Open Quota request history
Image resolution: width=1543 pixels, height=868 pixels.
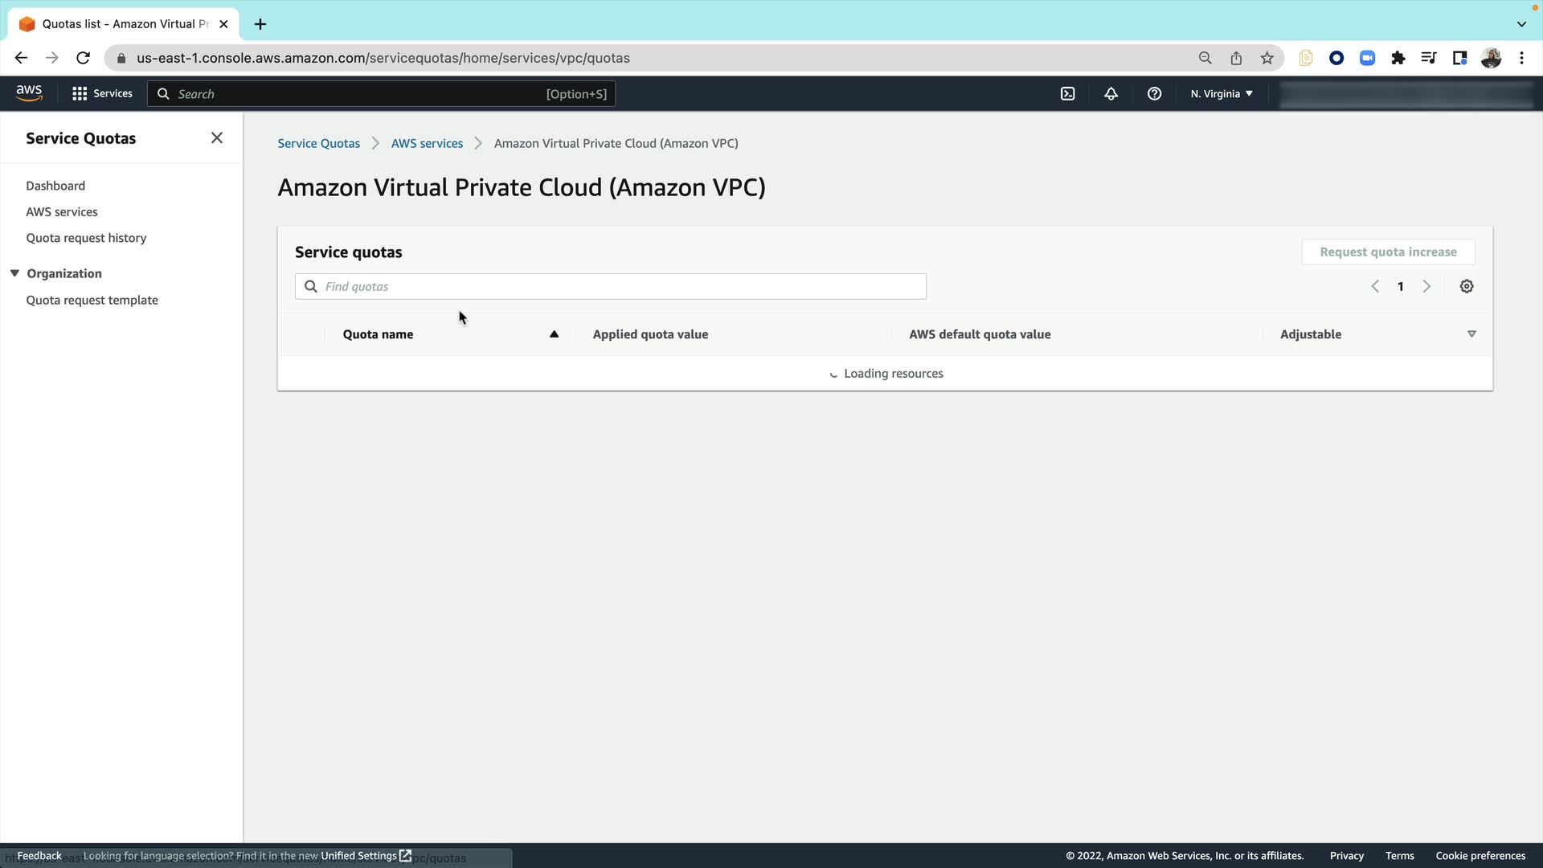point(86,238)
